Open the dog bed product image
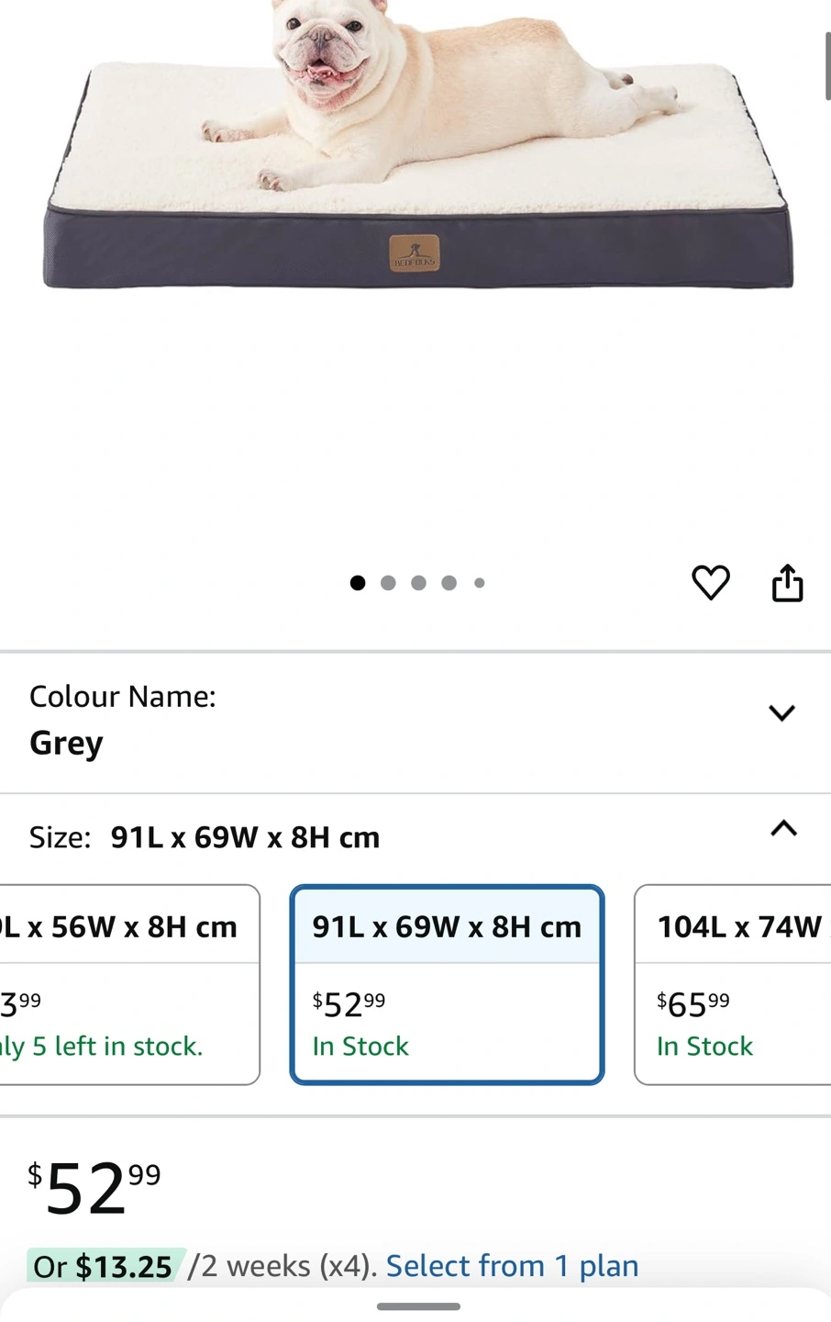831x1322 pixels. pos(417,147)
